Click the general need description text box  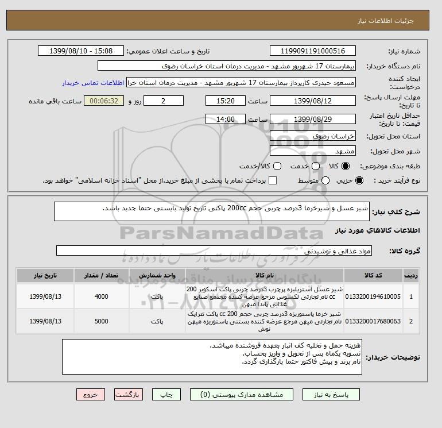tap(212, 211)
